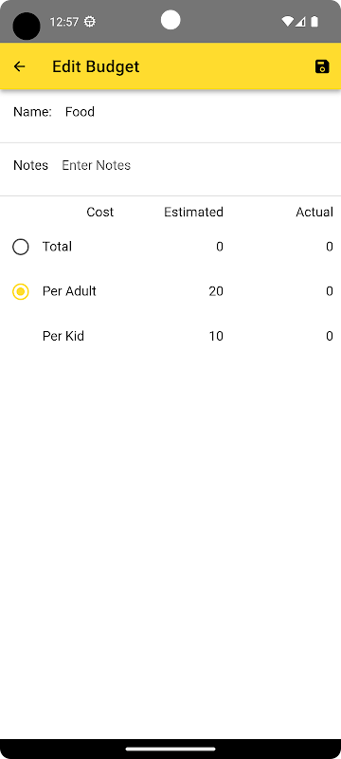
Task: Tap the Per Adult label
Action: pos(69,291)
